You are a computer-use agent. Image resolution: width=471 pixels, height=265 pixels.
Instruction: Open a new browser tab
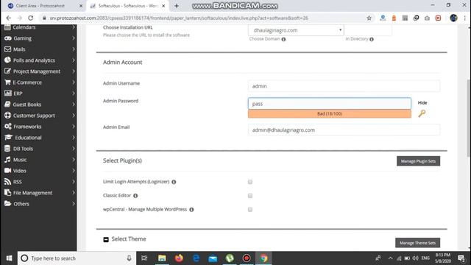[x=177, y=6]
